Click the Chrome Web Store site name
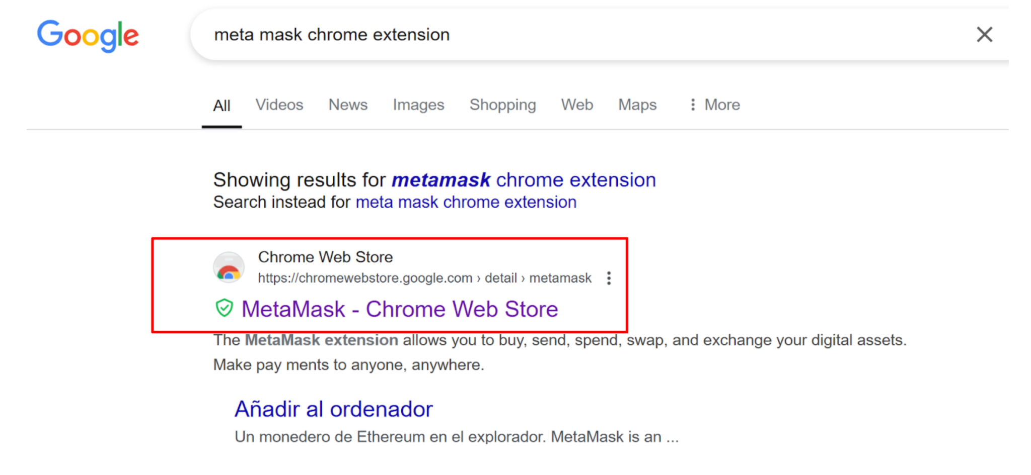This screenshot has width=1031, height=475. (325, 257)
